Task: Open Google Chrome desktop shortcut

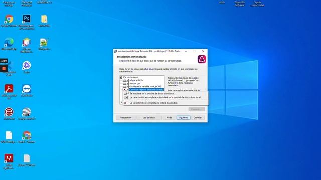Action: tap(9, 19)
